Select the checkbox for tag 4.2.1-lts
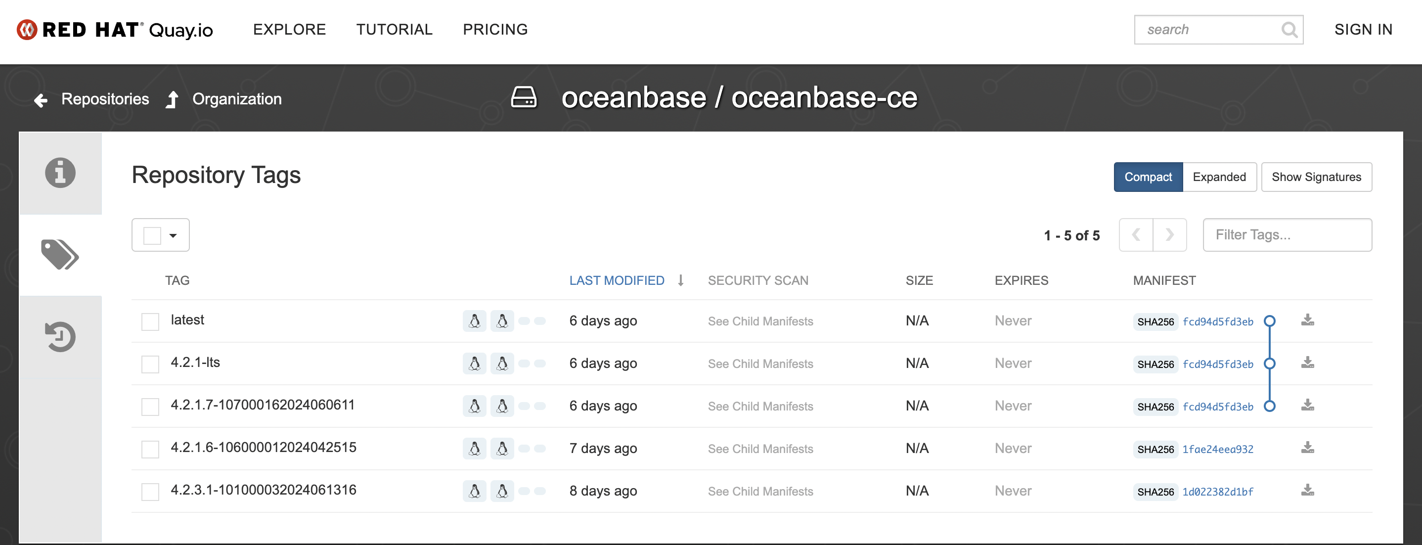 click(150, 364)
